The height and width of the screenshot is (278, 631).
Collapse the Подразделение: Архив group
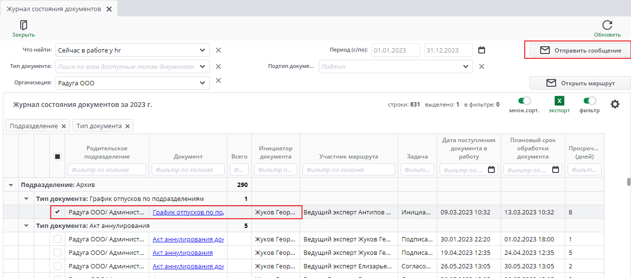click(11, 185)
